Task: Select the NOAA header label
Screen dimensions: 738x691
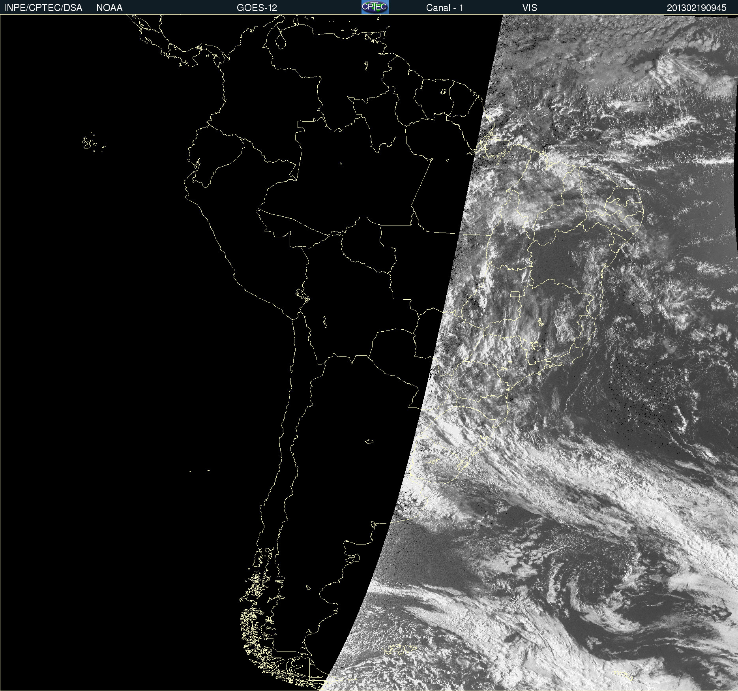Action: pyautogui.click(x=109, y=8)
